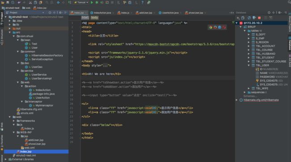
Task: Toggle the Database side tool button
Action: click(289, 43)
